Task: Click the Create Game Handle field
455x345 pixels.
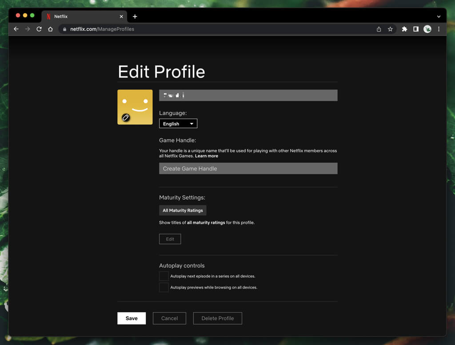Action: pyautogui.click(x=248, y=169)
